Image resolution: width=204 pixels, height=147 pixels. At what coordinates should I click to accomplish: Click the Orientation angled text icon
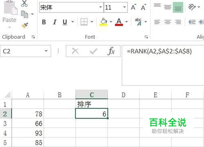tap(192, 7)
